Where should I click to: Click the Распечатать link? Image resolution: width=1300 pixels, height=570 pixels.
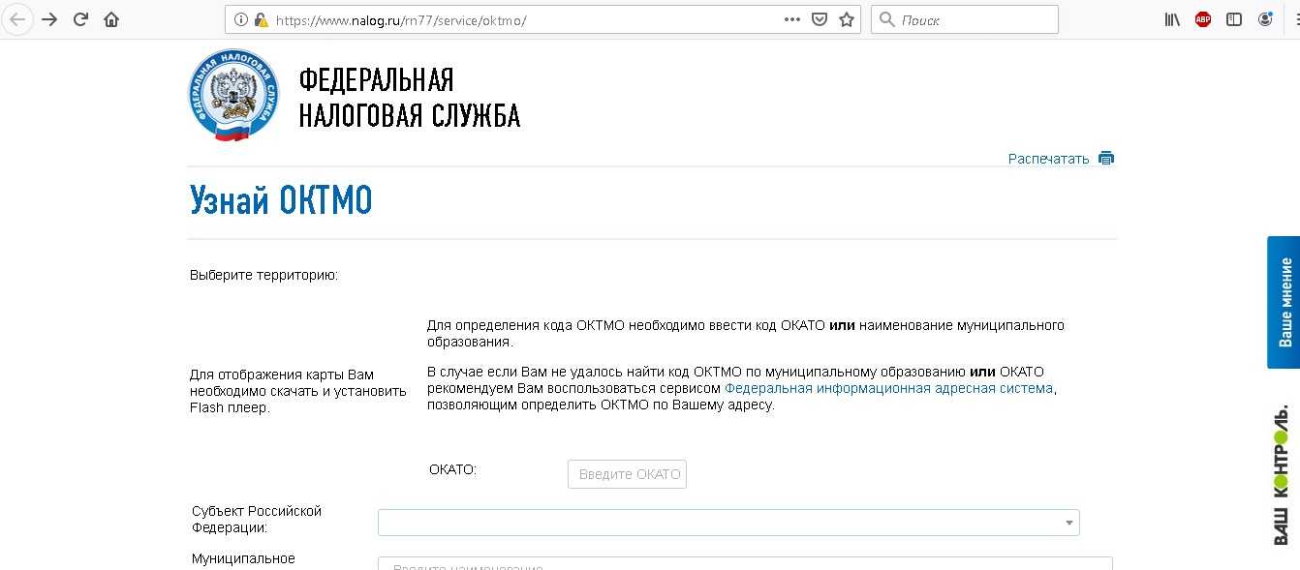(1048, 159)
